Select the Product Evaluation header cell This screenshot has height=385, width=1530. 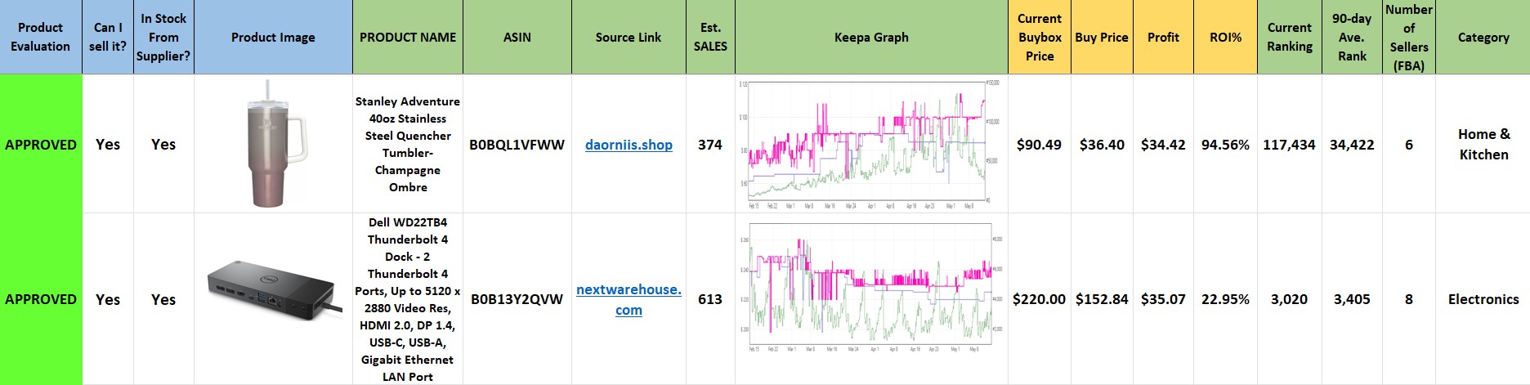[x=41, y=38]
